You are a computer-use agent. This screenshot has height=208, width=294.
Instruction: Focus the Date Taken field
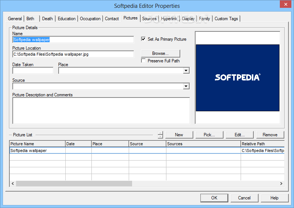click(33, 71)
